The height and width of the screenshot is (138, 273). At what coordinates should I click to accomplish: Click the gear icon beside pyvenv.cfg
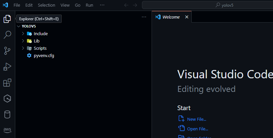29,55
